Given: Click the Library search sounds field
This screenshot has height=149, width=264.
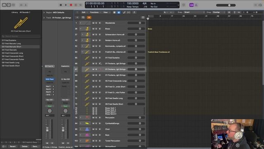Looking at the screenshot, I should pyautogui.click(x=21, y=36).
